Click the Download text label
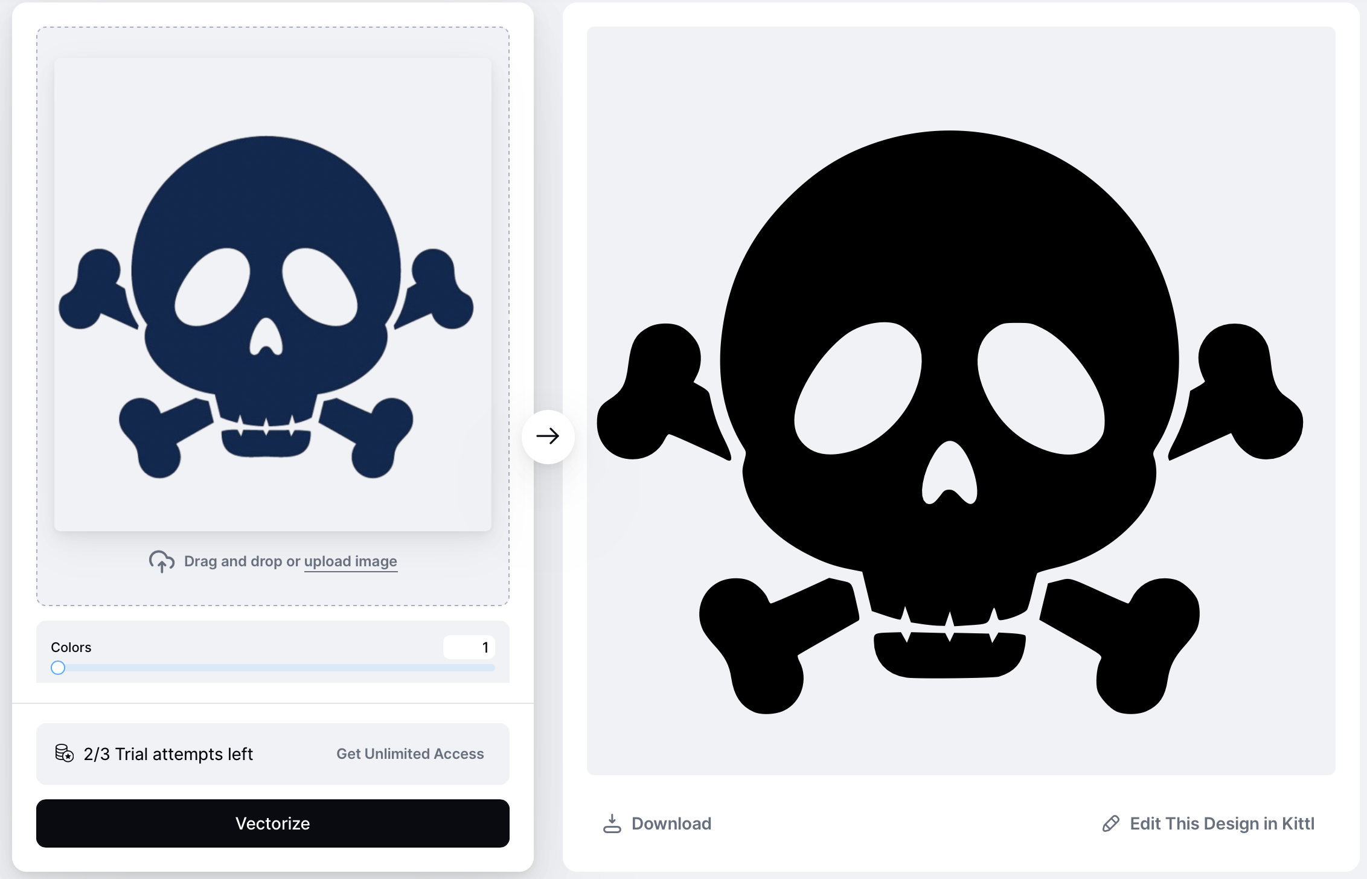This screenshot has width=1367, height=879. [x=671, y=823]
